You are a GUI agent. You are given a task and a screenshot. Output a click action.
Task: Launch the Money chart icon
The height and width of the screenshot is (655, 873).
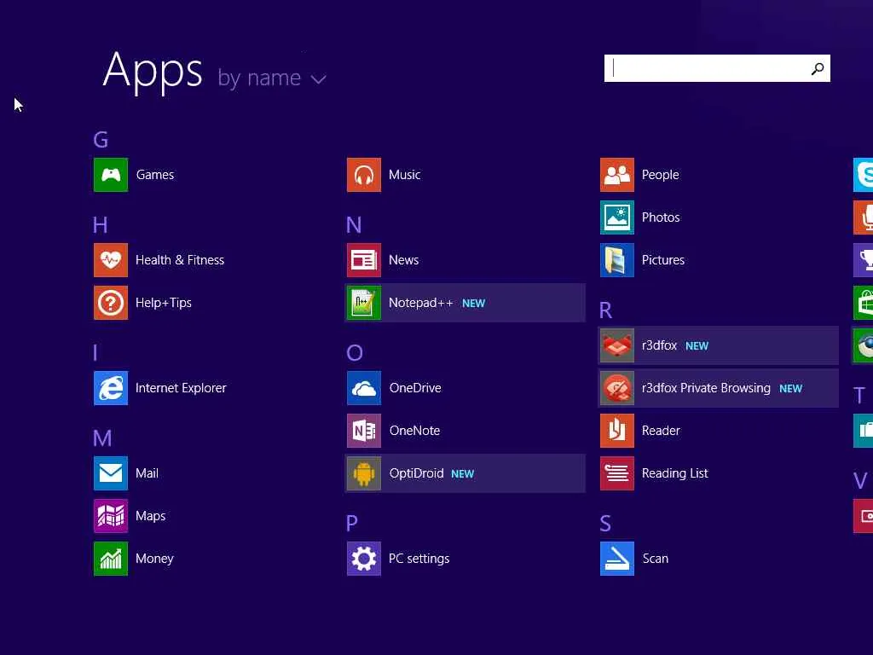point(110,559)
